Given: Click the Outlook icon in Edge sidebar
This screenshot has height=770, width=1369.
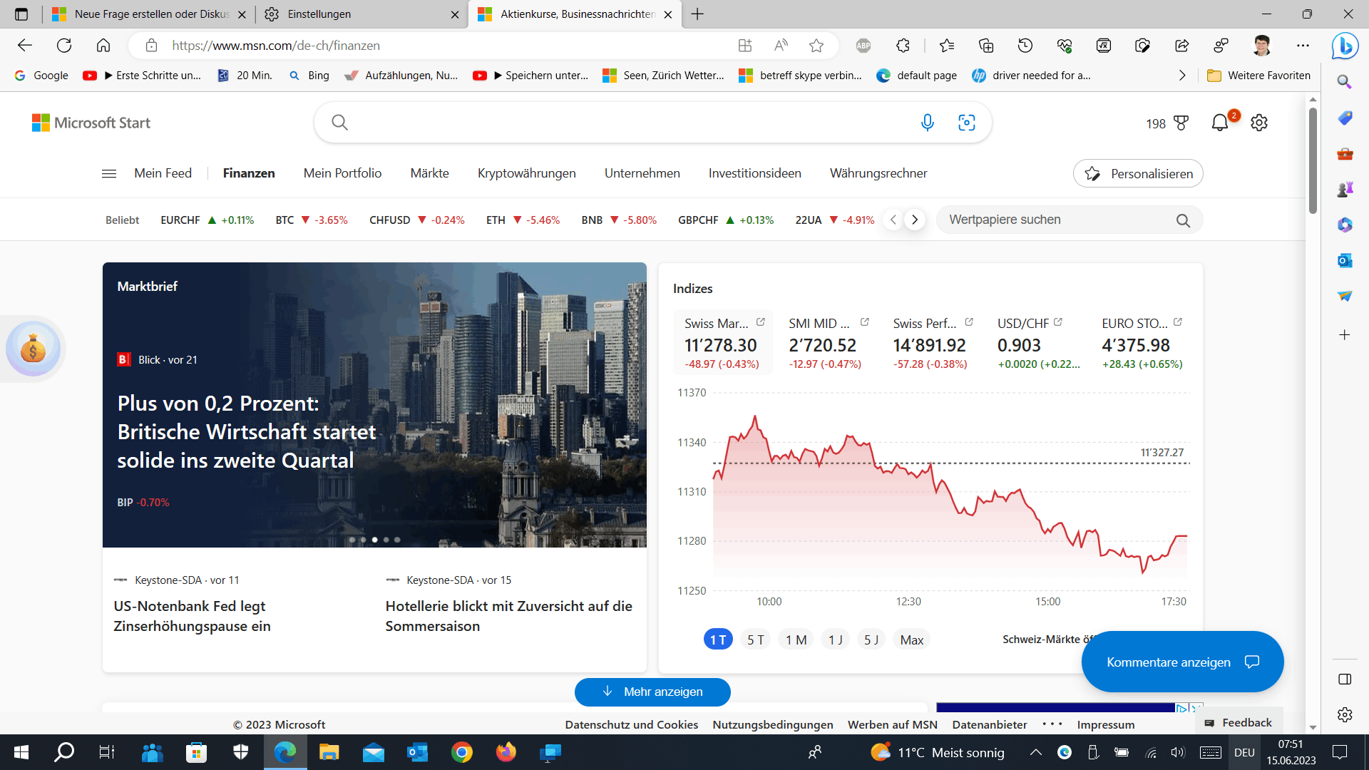Looking at the screenshot, I should 1345,260.
